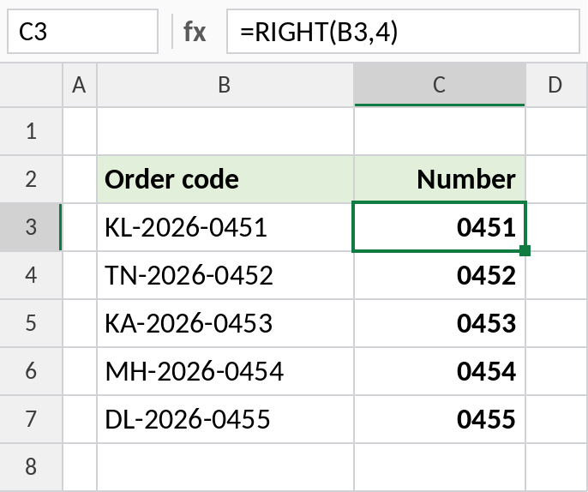
Task: Click cell containing KL-2026-0451
Action: coord(225,227)
